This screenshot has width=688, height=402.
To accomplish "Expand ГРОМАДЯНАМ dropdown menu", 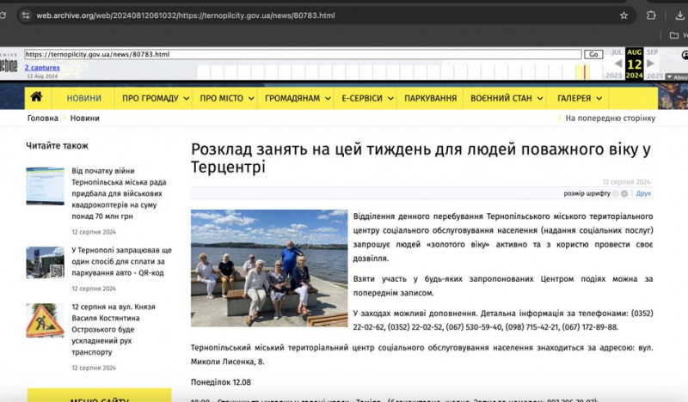I will click(x=298, y=98).
